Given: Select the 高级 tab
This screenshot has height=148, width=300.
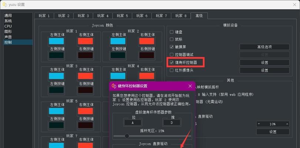Looking at the screenshot, I should [x=199, y=16].
